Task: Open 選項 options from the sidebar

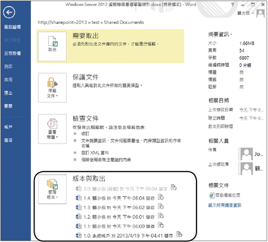Action: click(8, 140)
